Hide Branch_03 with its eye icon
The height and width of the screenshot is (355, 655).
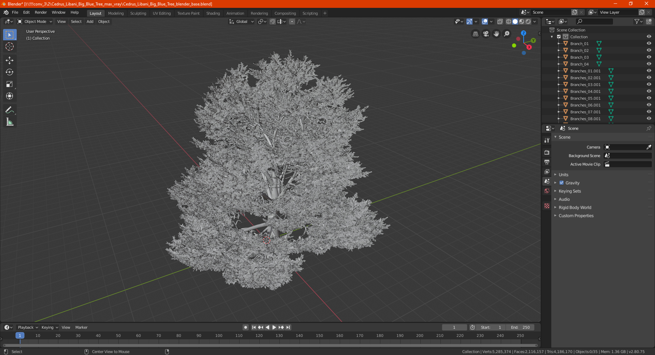[649, 57]
